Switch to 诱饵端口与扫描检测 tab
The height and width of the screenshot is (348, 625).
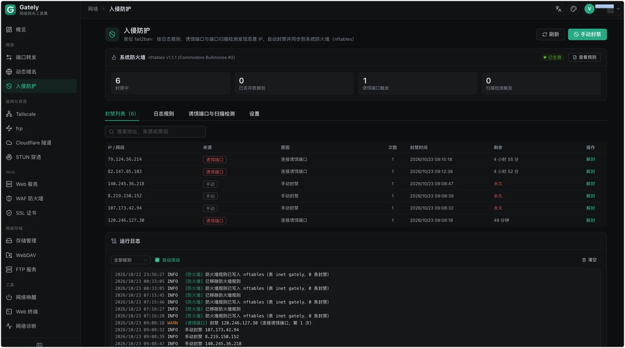pos(212,114)
